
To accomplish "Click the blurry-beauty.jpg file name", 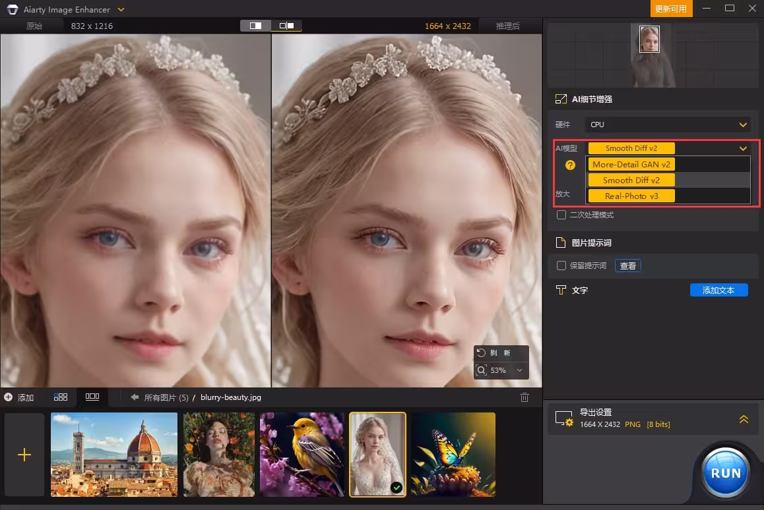I will pyautogui.click(x=231, y=397).
